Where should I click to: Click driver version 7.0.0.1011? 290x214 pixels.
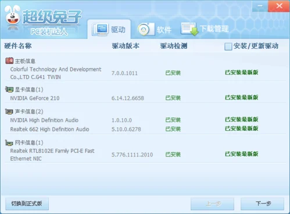point(124,73)
